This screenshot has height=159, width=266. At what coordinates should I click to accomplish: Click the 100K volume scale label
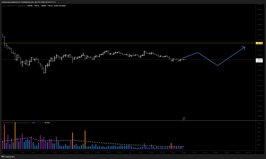tap(259, 132)
